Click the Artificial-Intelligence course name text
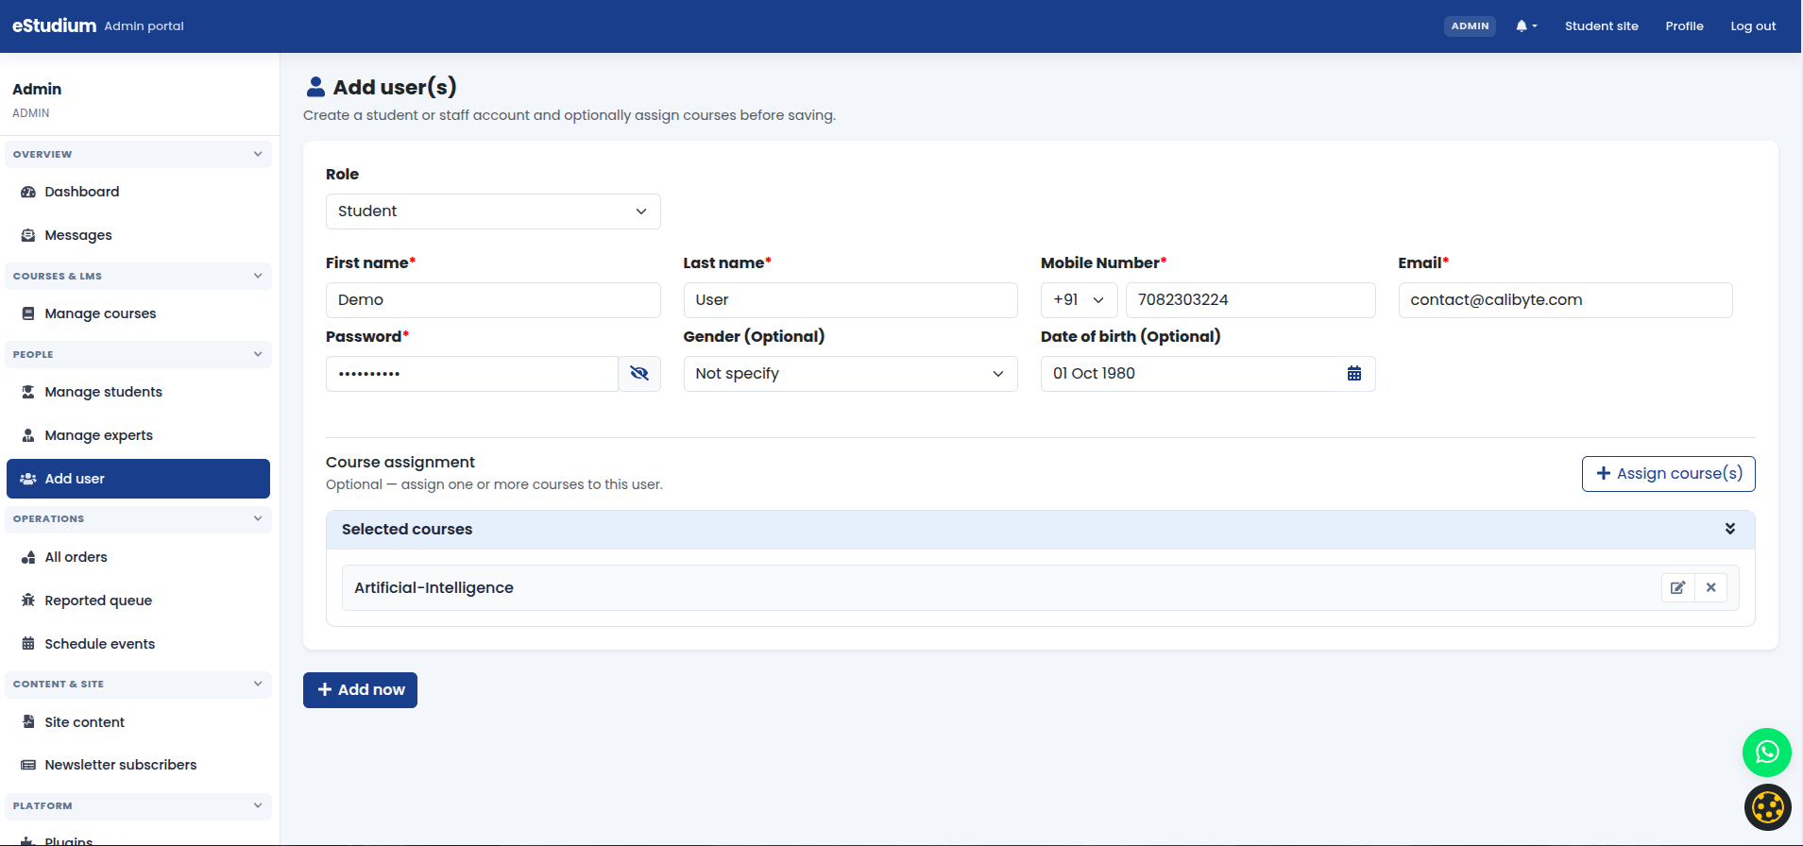 (x=434, y=587)
